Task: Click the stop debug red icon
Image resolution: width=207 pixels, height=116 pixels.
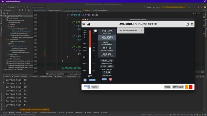Action: (199, 7)
